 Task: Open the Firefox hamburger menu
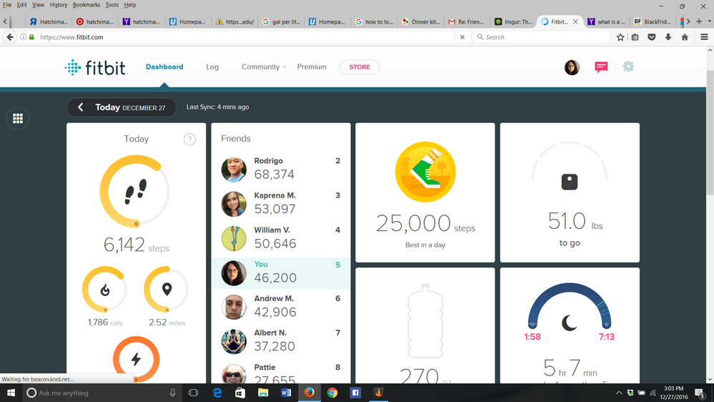coord(704,37)
